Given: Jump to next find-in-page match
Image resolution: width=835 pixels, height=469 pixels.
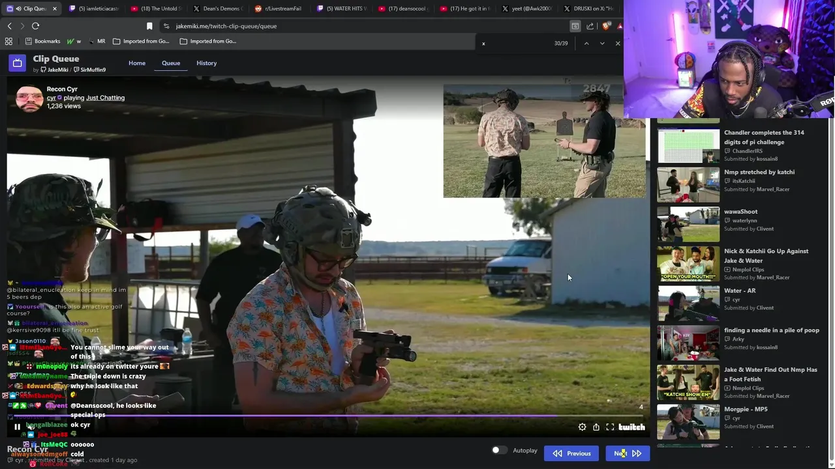Looking at the screenshot, I should (x=602, y=43).
